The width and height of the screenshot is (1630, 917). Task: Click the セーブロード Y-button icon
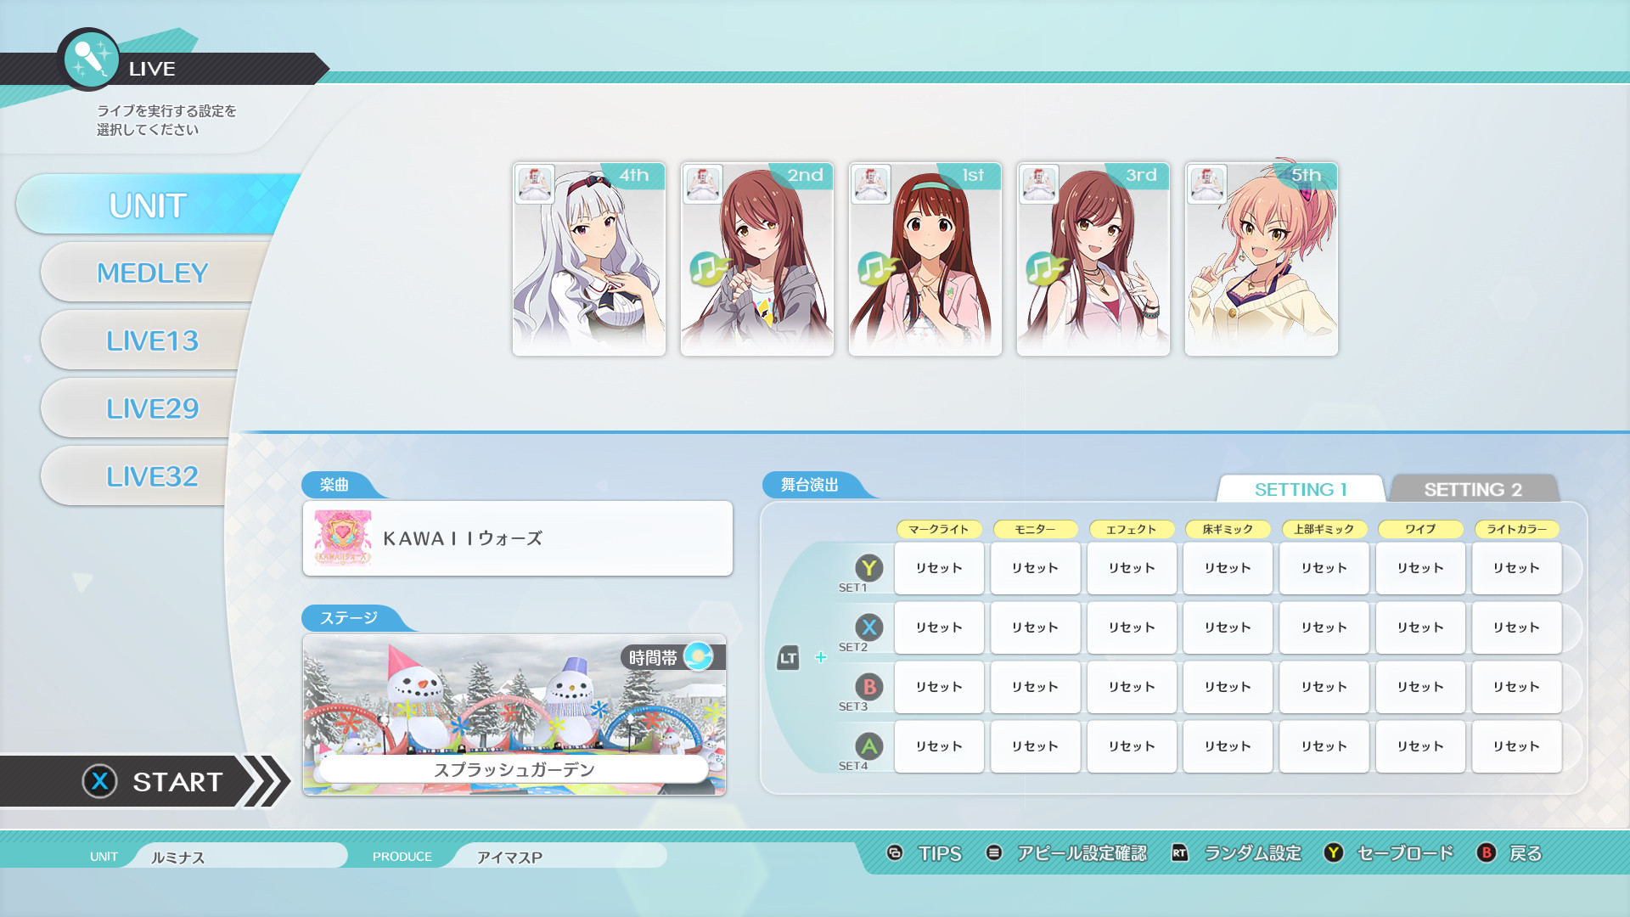coord(1333,853)
